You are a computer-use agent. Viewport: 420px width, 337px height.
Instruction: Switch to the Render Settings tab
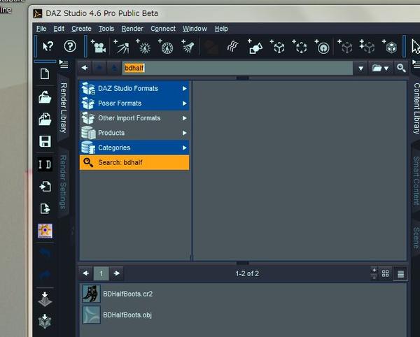(63, 182)
